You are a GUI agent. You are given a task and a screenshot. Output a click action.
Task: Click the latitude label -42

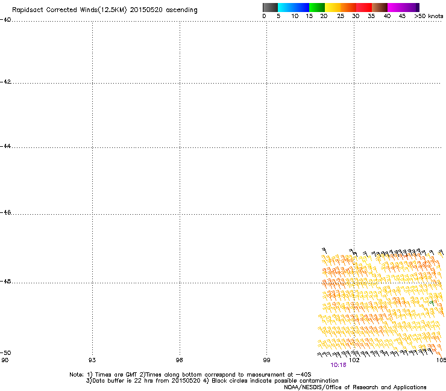point(5,81)
